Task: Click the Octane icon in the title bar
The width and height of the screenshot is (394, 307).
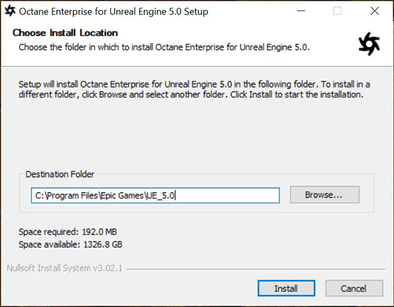Action: click(10, 11)
